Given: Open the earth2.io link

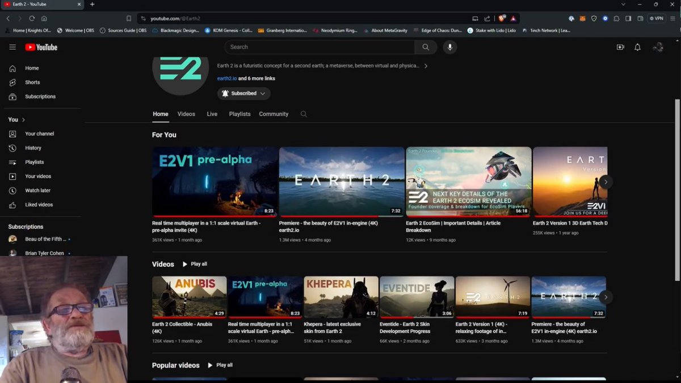Looking at the screenshot, I should tap(227, 78).
